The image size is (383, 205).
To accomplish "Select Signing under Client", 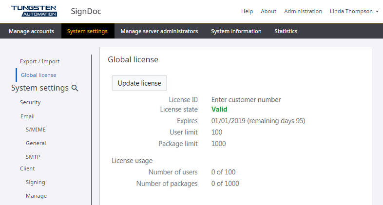I will [36, 182].
